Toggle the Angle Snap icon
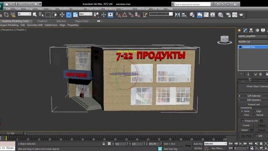This screenshot has width=268, height=151. [x=125, y=15]
